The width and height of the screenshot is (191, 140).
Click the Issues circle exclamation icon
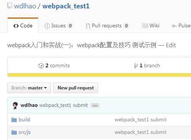click(47, 26)
